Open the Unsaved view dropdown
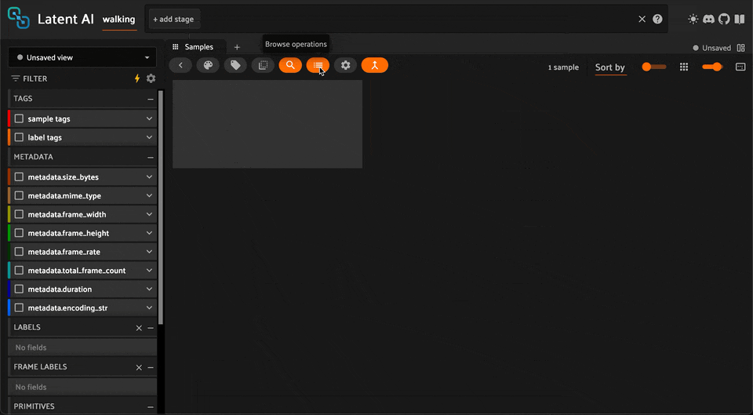This screenshot has width=753, height=415. [x=82, y=57]
